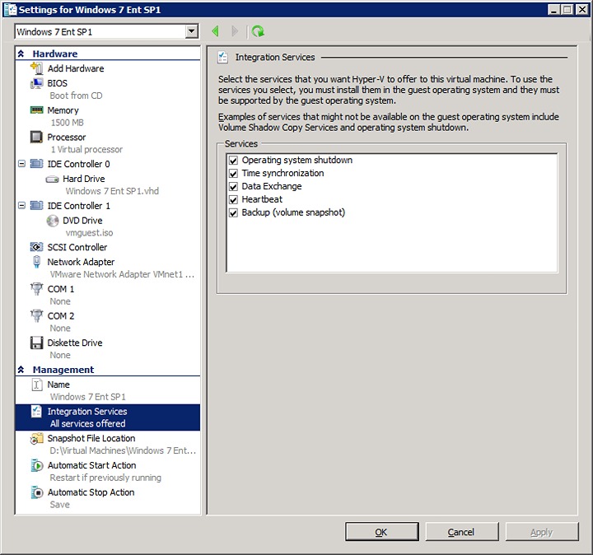Select the Network Adapter icon

point(36,262)
